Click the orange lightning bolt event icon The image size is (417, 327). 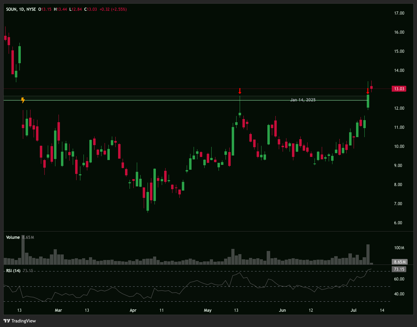23,100
